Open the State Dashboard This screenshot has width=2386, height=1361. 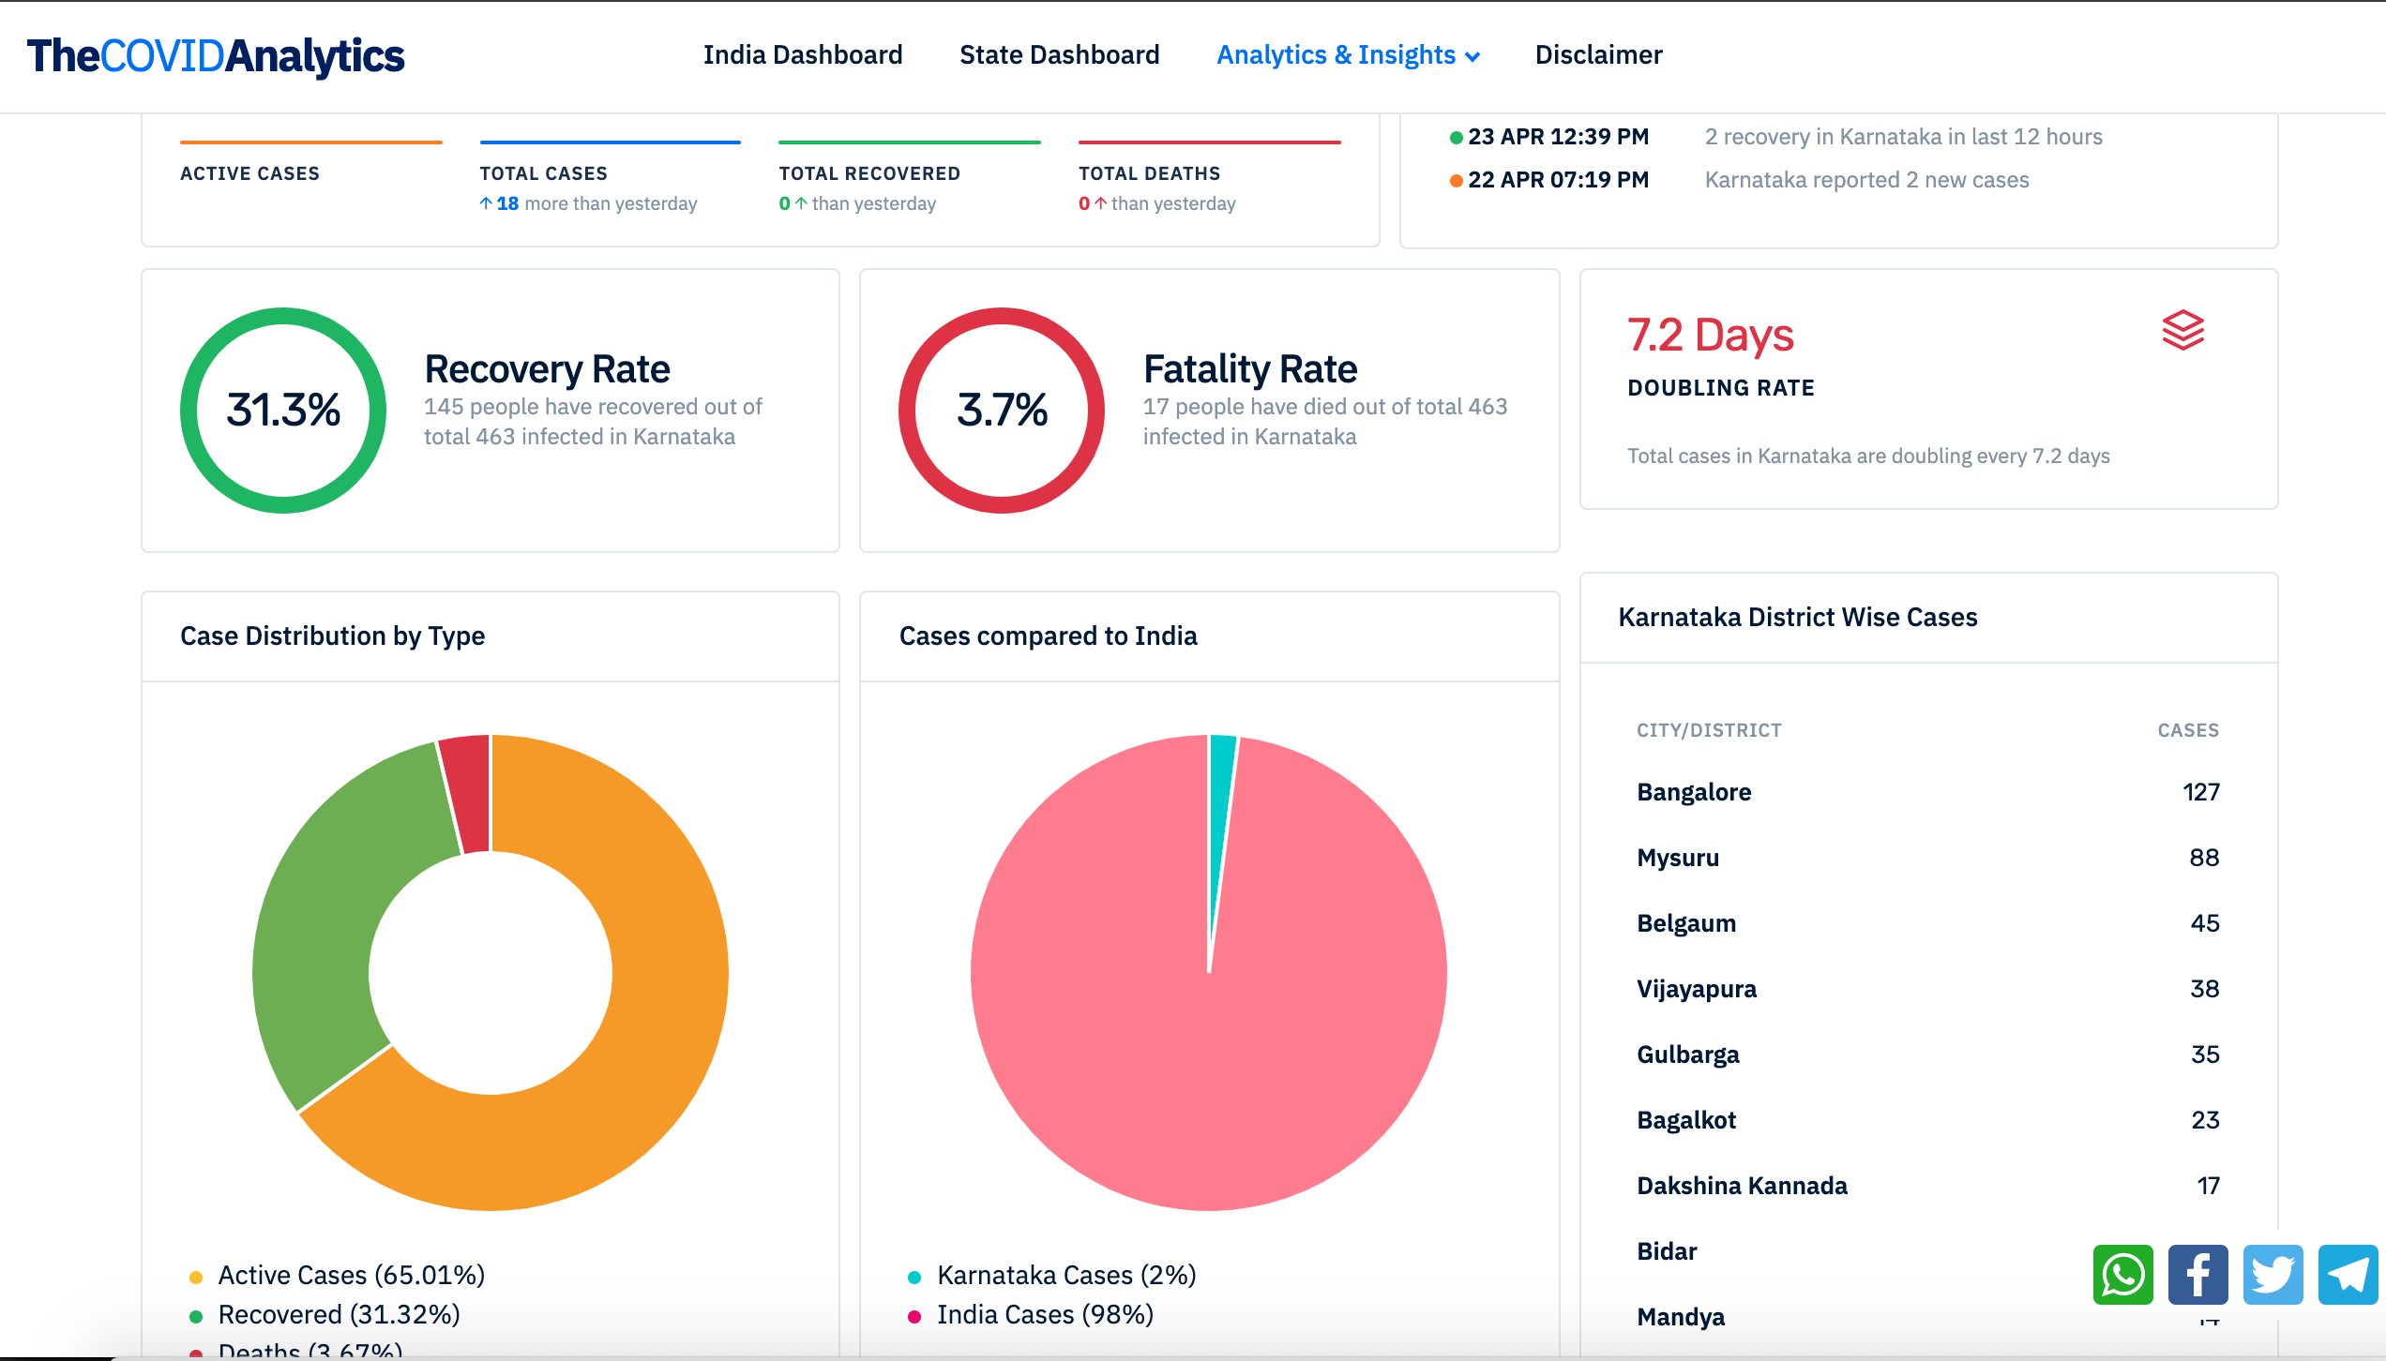[x=1059, y=54]
